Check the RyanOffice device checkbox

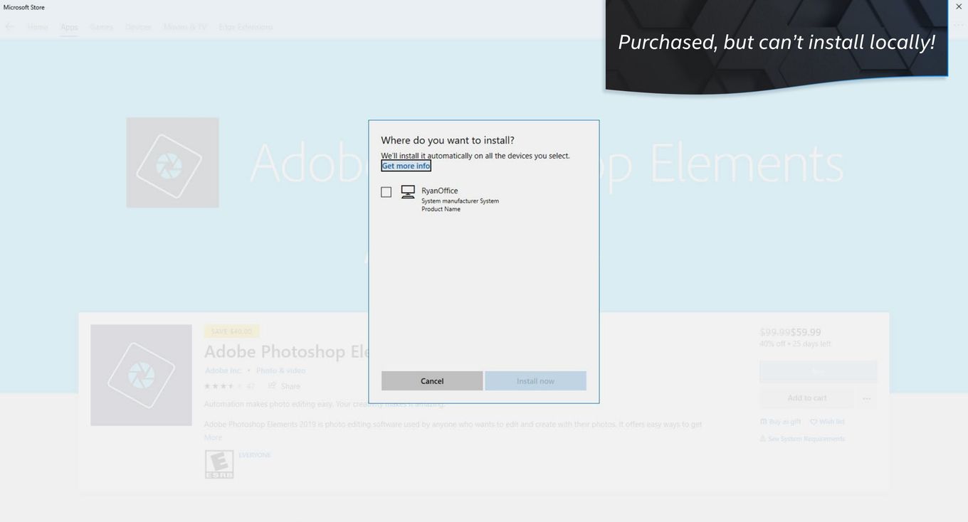click(386, 192)
